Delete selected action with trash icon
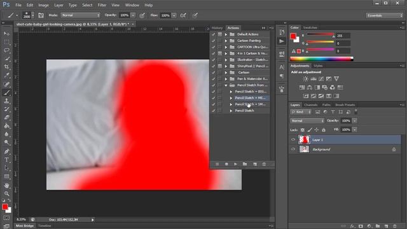Image resolution: width=407 pixels, height=229 pixels. click(264, 164)
